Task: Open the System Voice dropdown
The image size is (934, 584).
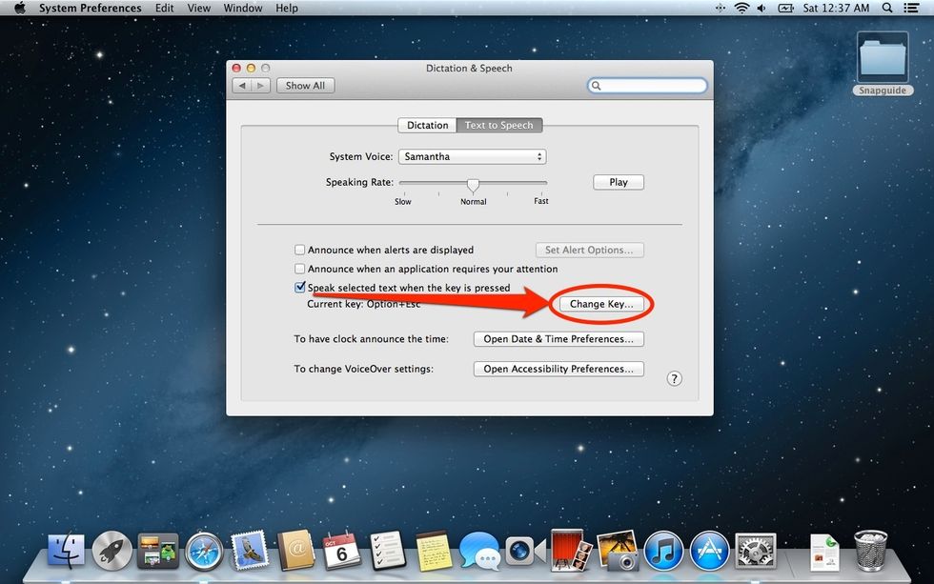Action: 472,156
